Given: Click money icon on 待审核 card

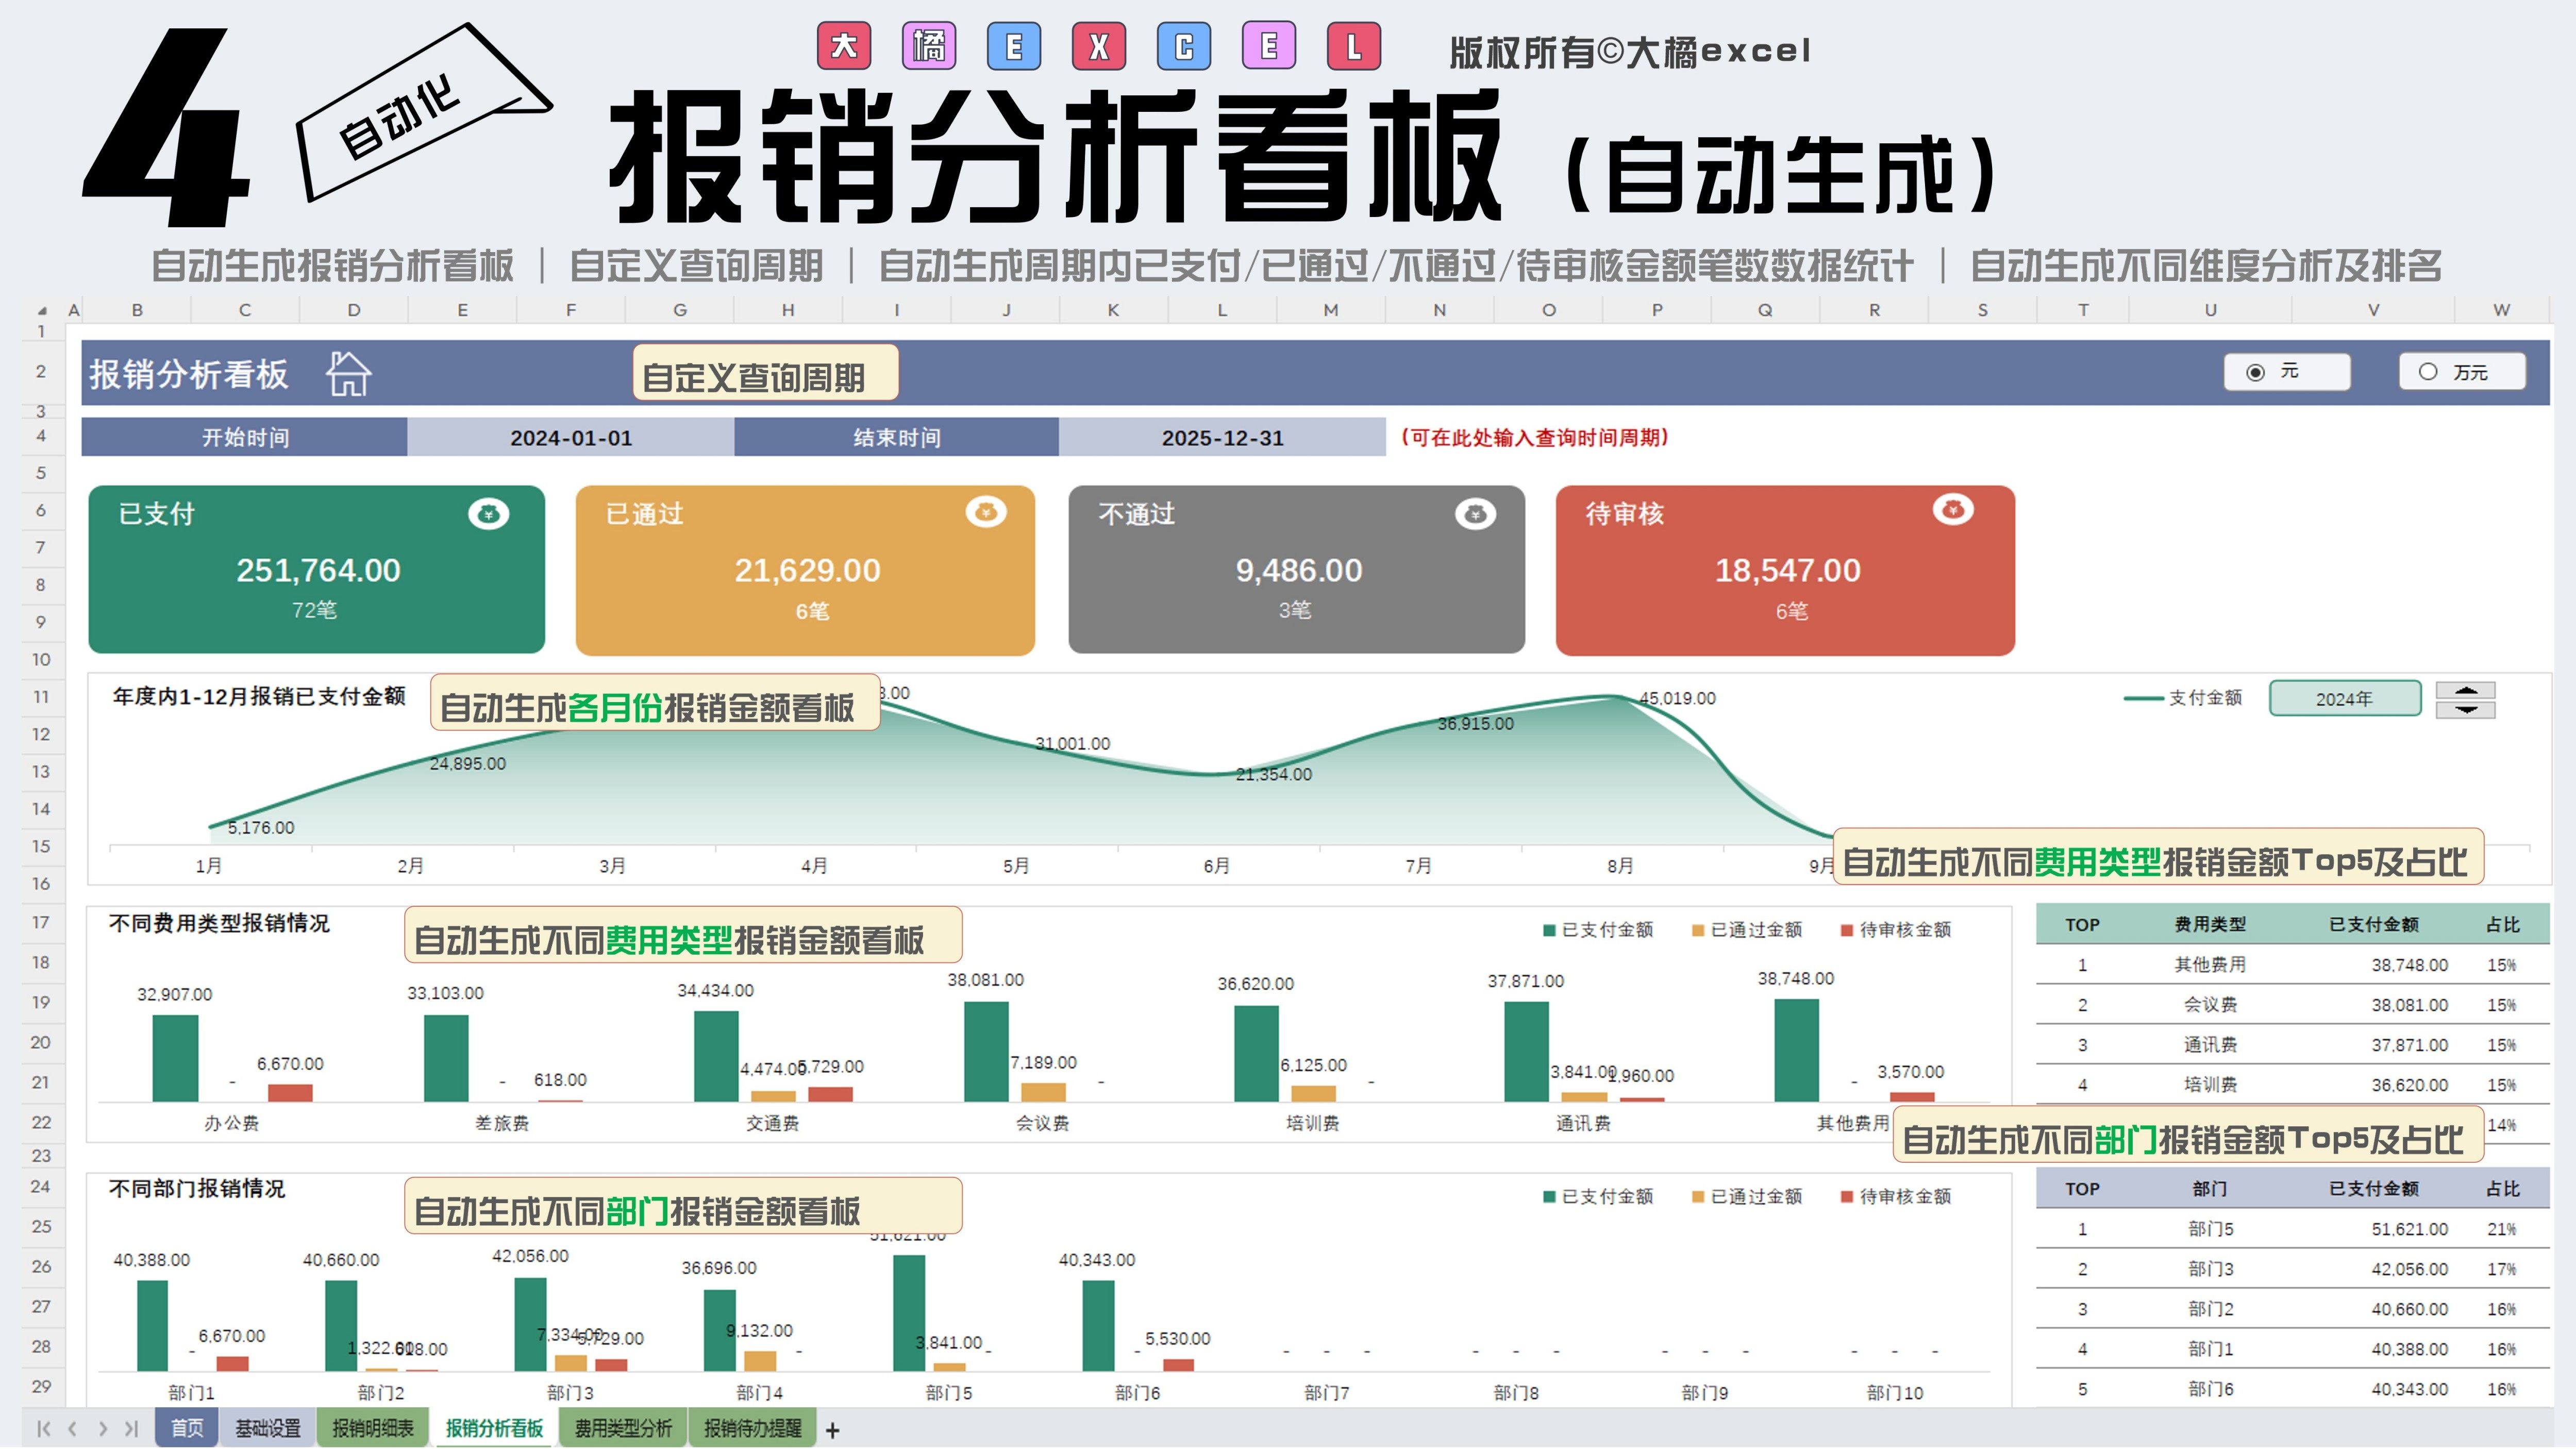Looking at the screenshot, I should point(1952,510).
